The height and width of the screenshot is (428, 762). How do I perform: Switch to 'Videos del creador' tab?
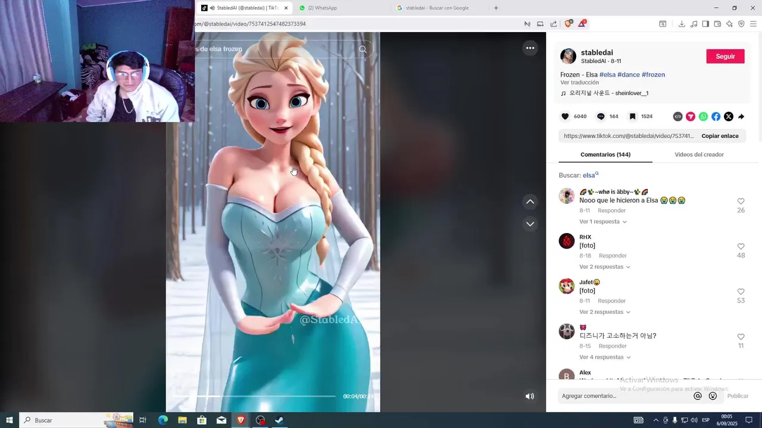[x=699, y=155]
